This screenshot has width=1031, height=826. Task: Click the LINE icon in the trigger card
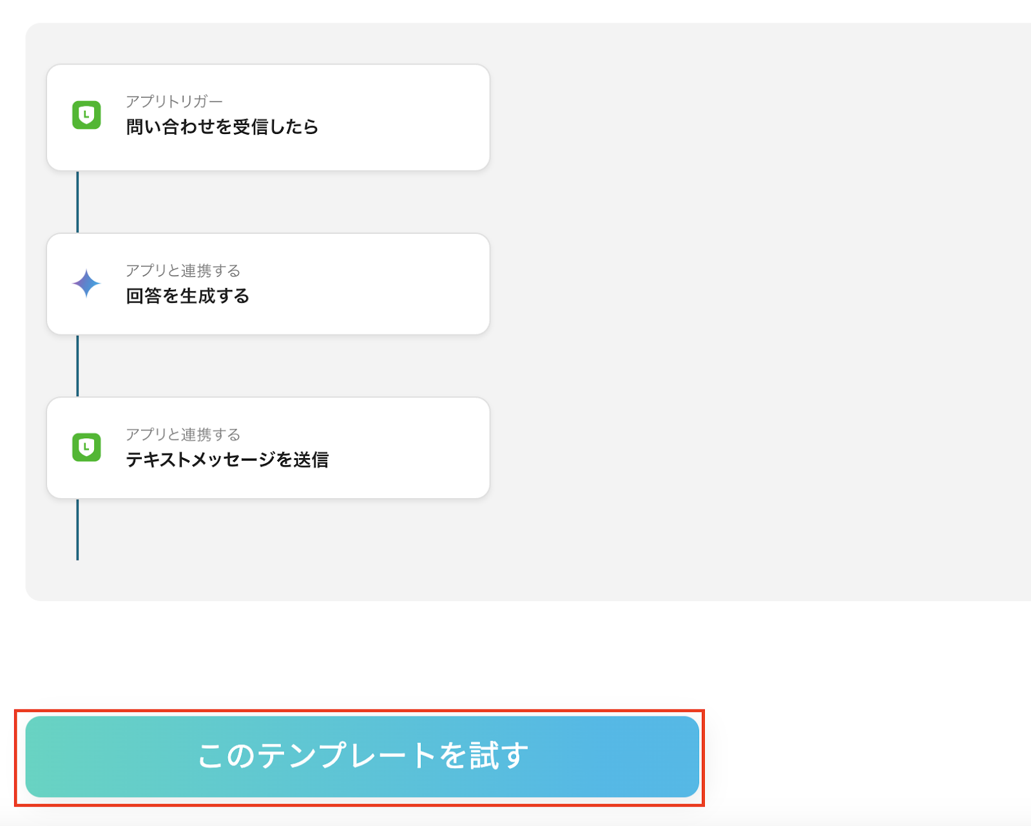pyautogui.click(x=86, y=115)
